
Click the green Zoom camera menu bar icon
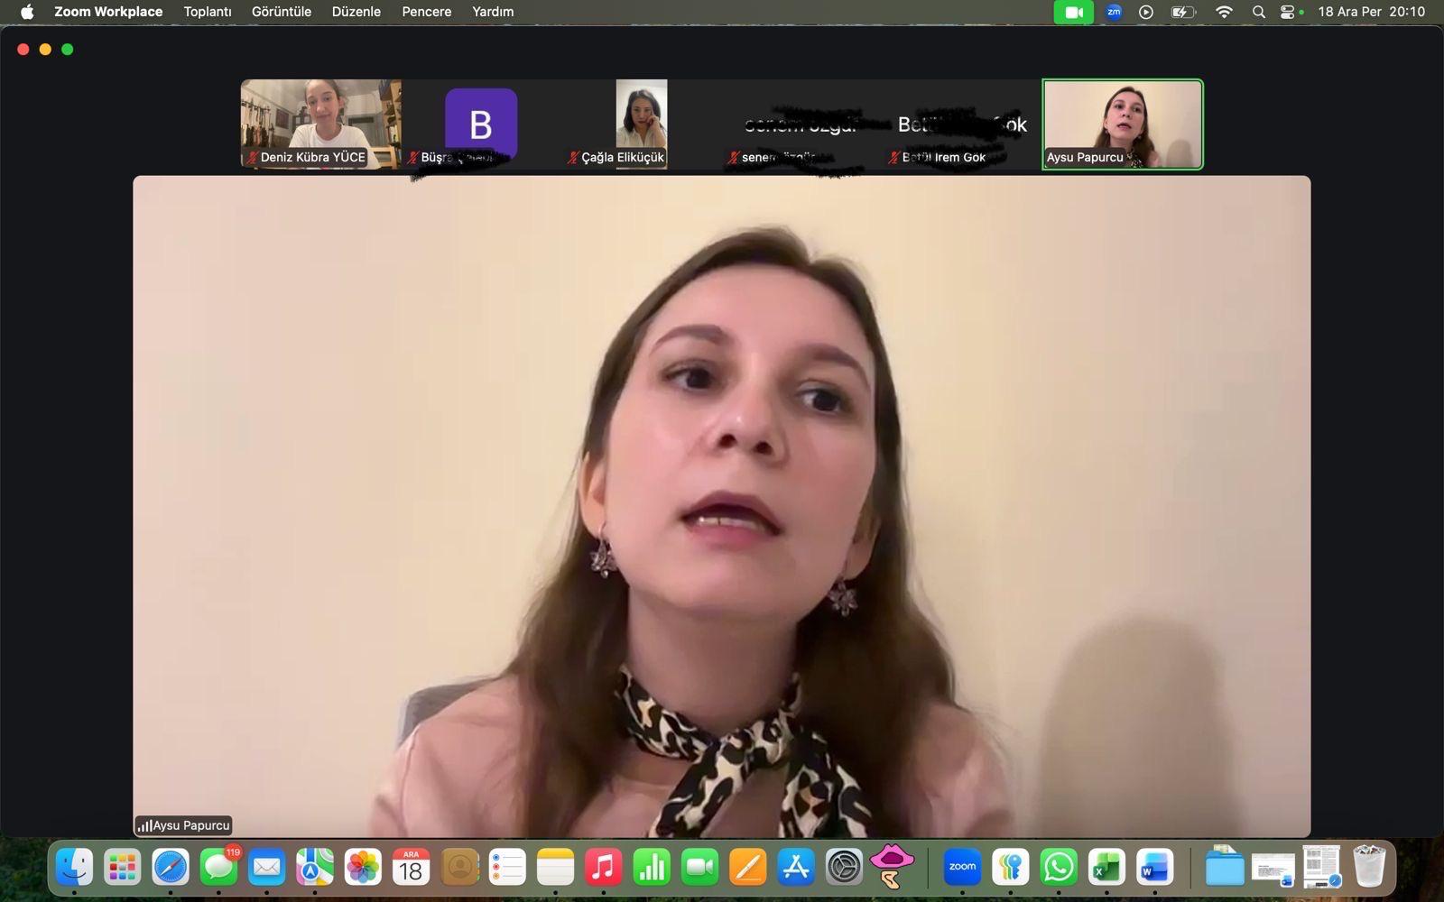tap(1073, 12)
